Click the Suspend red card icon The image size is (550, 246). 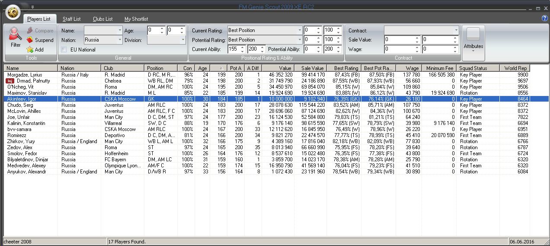point(29,40)
